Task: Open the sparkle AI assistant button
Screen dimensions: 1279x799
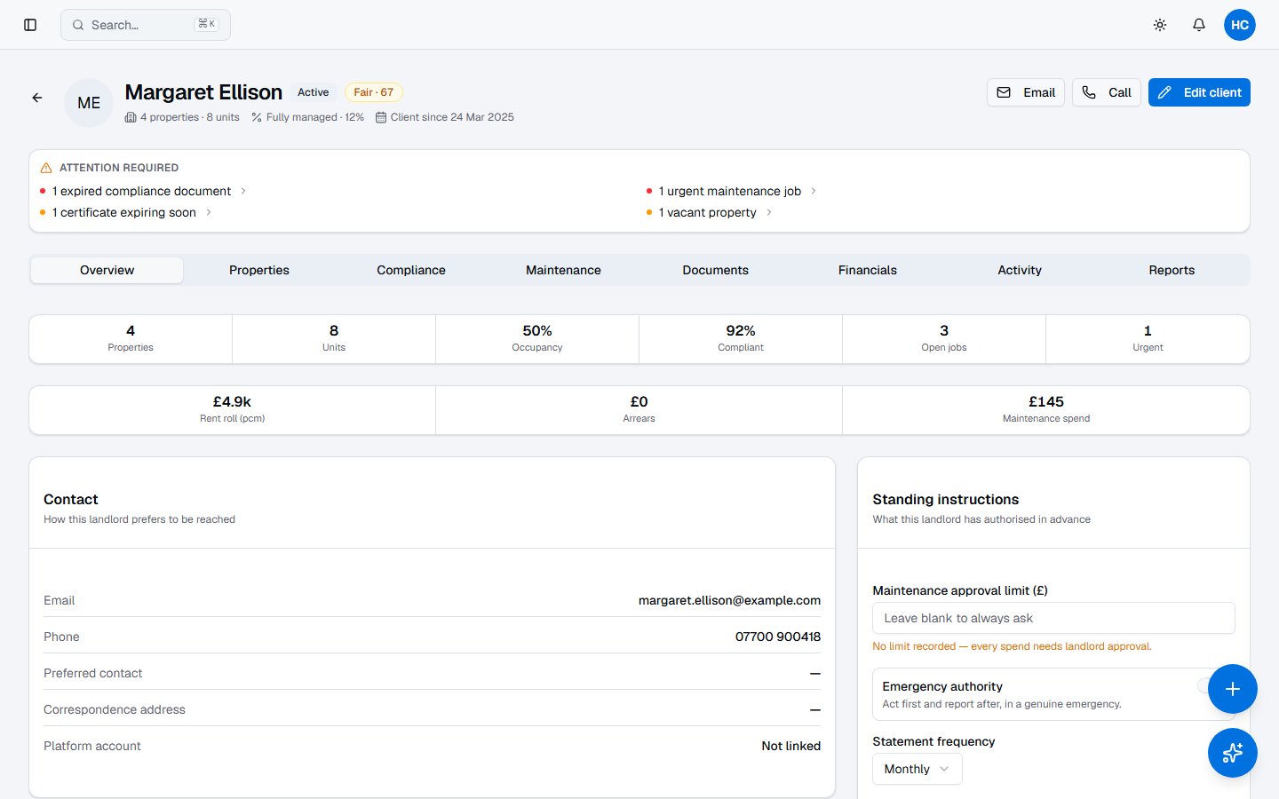Action: [x=1233, y=753]
